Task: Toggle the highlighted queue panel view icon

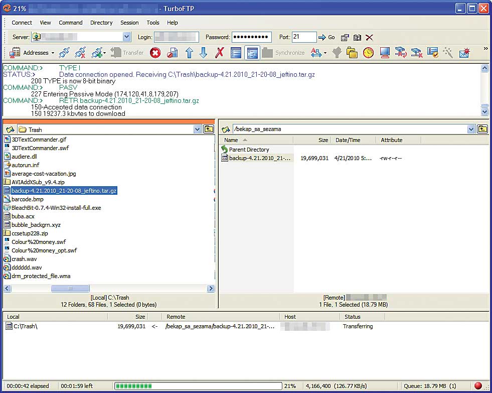Action: pyautogui.click(x=252, y=53)
